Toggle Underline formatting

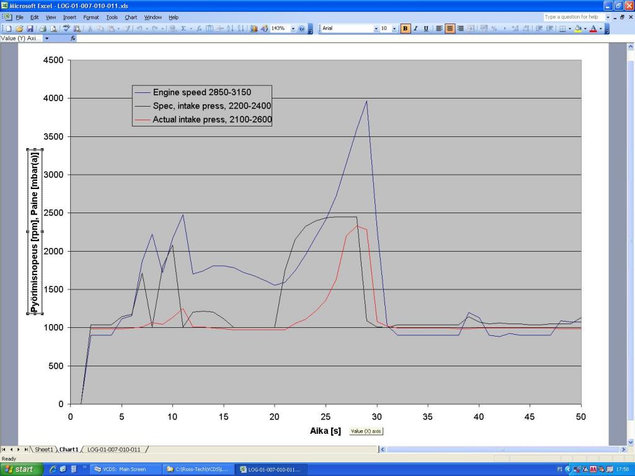(x=425, y=29)
